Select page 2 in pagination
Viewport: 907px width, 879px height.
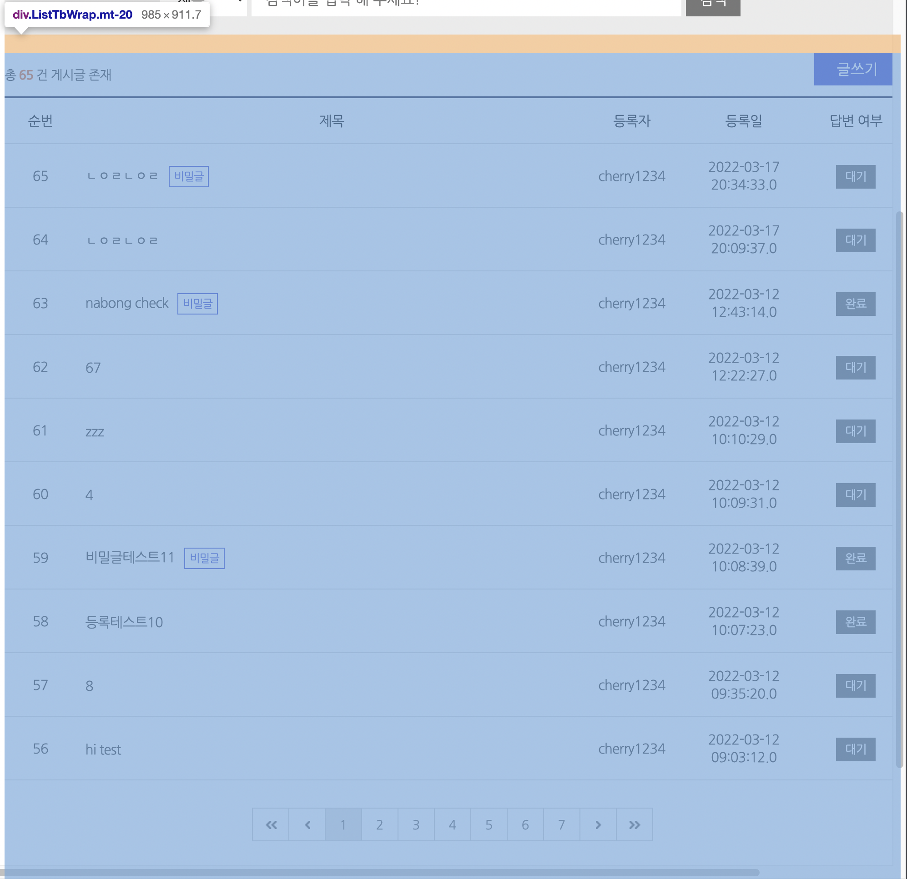pyautogui.click(x=379, y=824)
